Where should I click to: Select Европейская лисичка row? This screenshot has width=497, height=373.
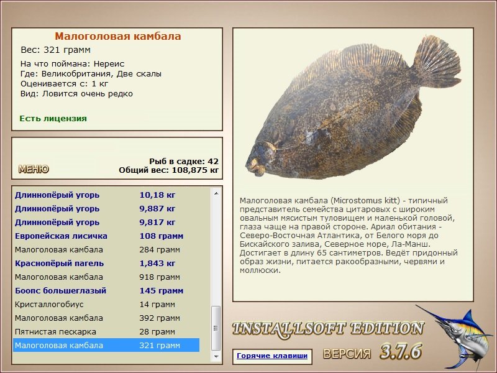point(106,236)
